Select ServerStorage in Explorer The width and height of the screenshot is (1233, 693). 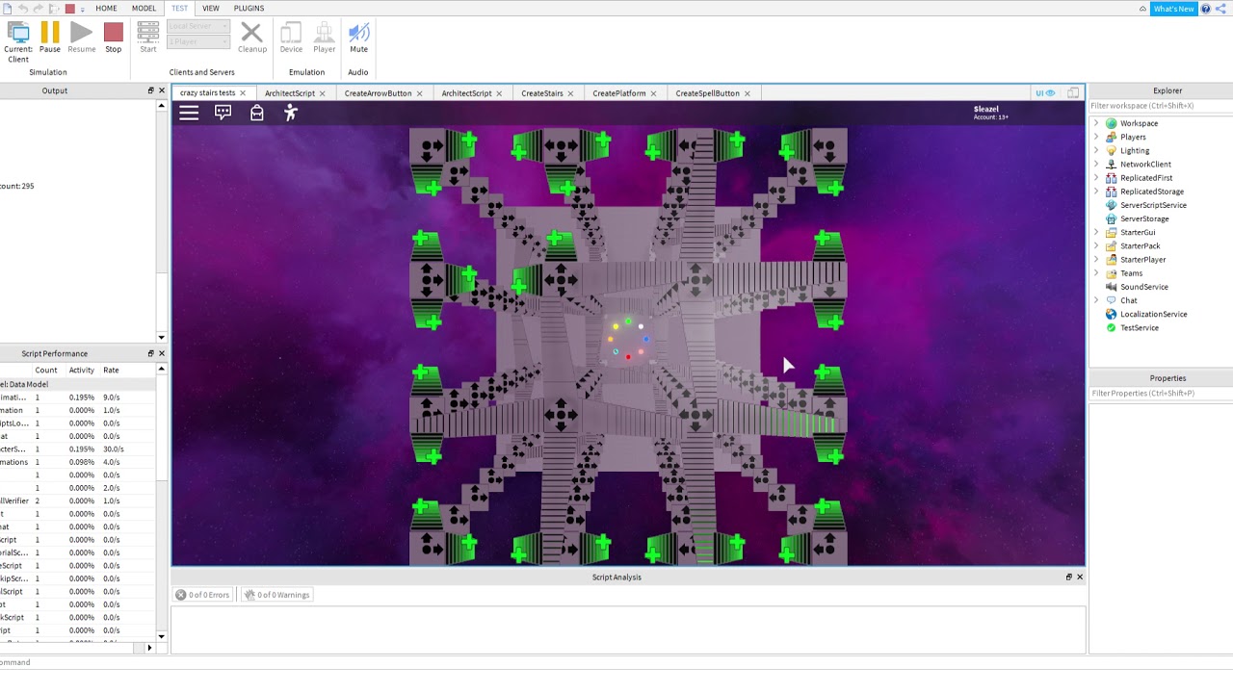pyautogui.click(x=1144, y=218)
